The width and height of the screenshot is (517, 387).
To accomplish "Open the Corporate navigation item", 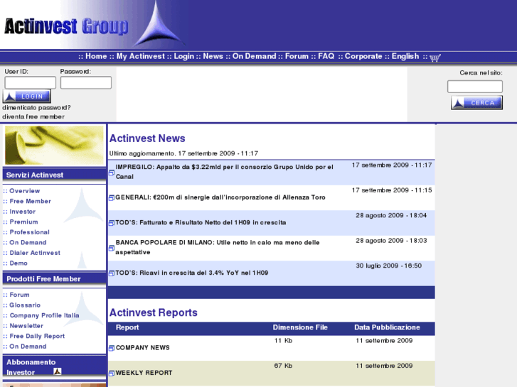I will click(363, 56).
